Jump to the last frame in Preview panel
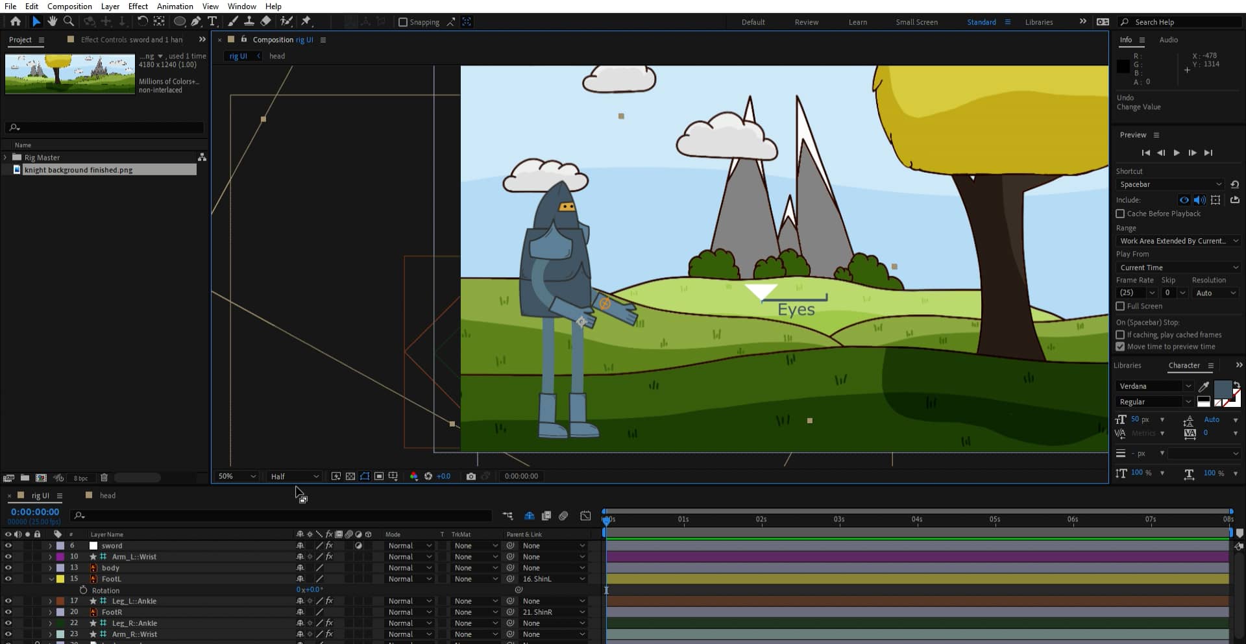Image resolution: width=1246 pixels, height=644 pixels. click(1208, 153)
